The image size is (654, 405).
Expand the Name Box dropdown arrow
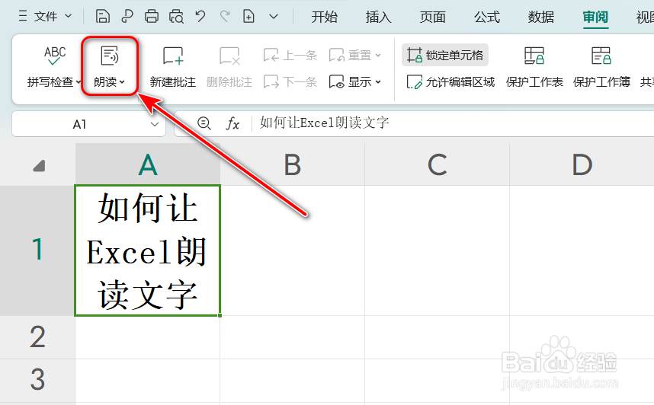click(155, 124)
